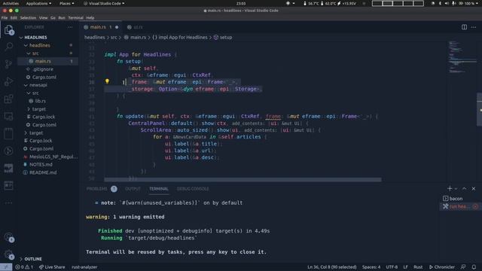Click the lightbulb code action icon
Viewport: 482px width, 271px height.
click(107, 81)
